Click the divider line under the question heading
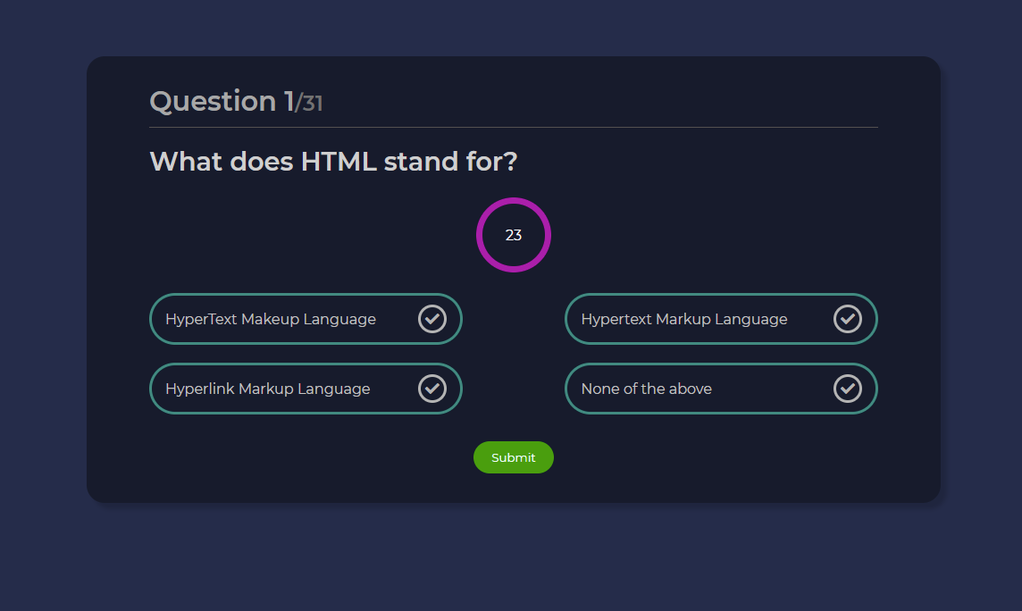Image resolution: width=1022 pixels, height=611 pixels. coord(514,128)
